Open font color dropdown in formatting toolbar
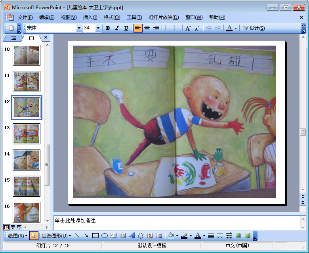Viewport: 309px width, 253px height. click(236, 28)
